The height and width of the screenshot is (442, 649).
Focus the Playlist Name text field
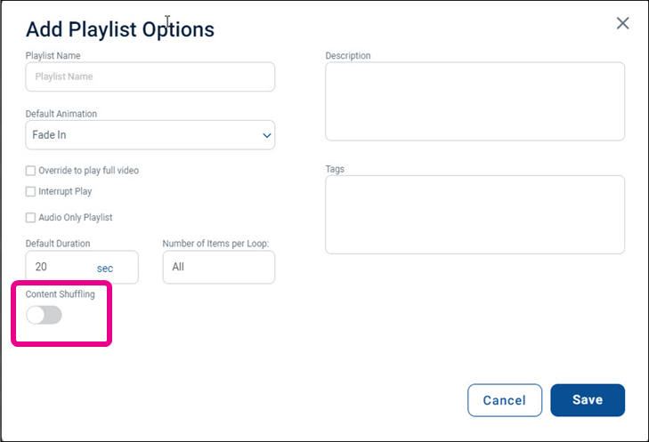coord(150,76)
